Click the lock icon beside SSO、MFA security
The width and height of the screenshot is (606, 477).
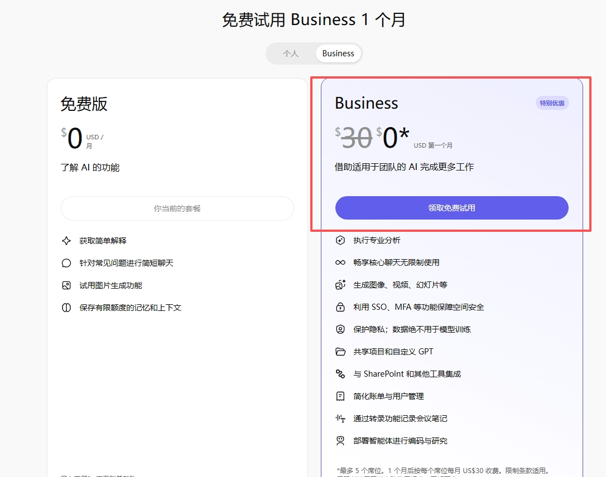(x=340, y=307)
